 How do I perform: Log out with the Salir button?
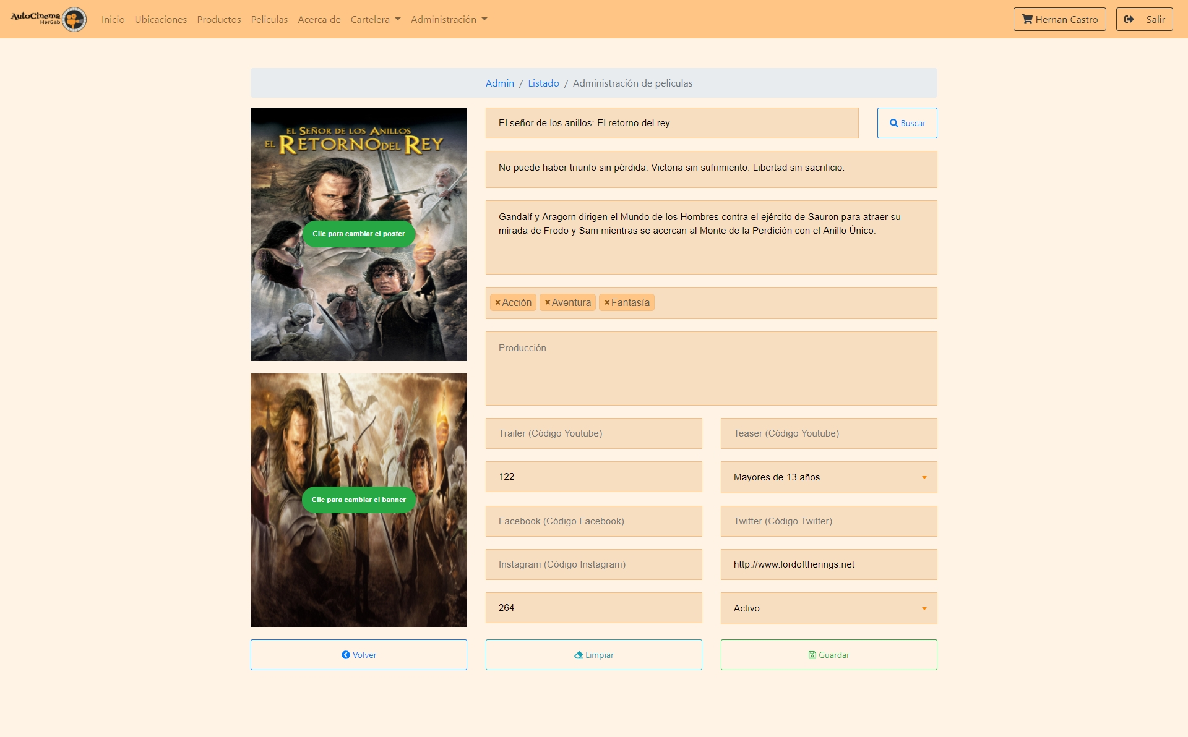(1143, 19)
